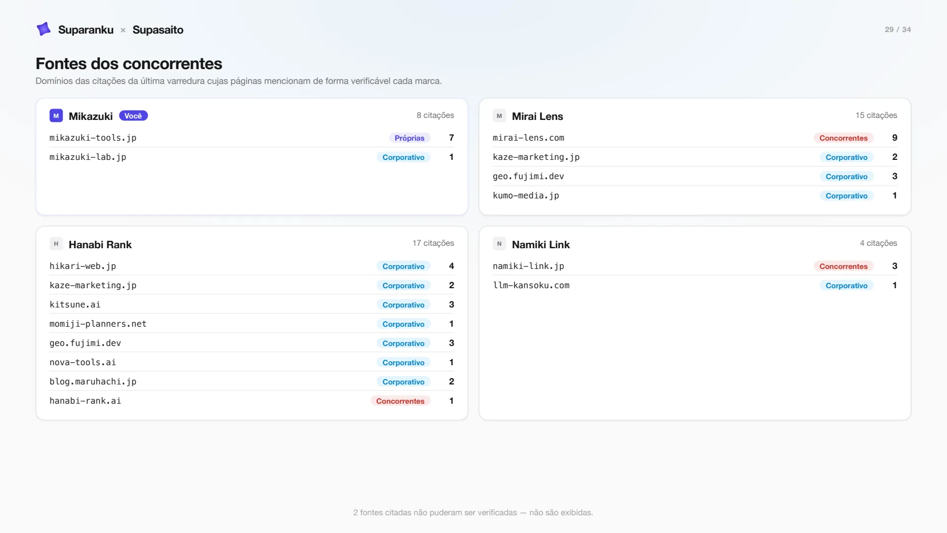
Task: Click the Mikazuki purple M avatar icon
Action: pyautogui.click(x=56, y=116)
